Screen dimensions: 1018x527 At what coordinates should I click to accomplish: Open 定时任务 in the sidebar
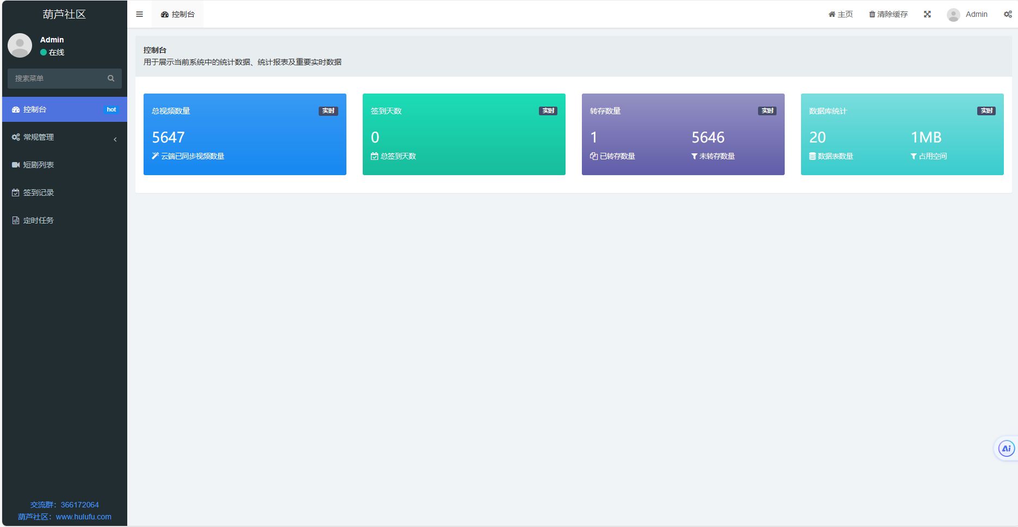39,220
